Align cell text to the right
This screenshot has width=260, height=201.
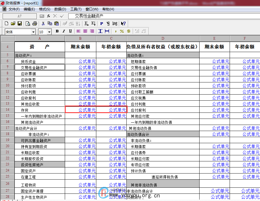point(92,31)
